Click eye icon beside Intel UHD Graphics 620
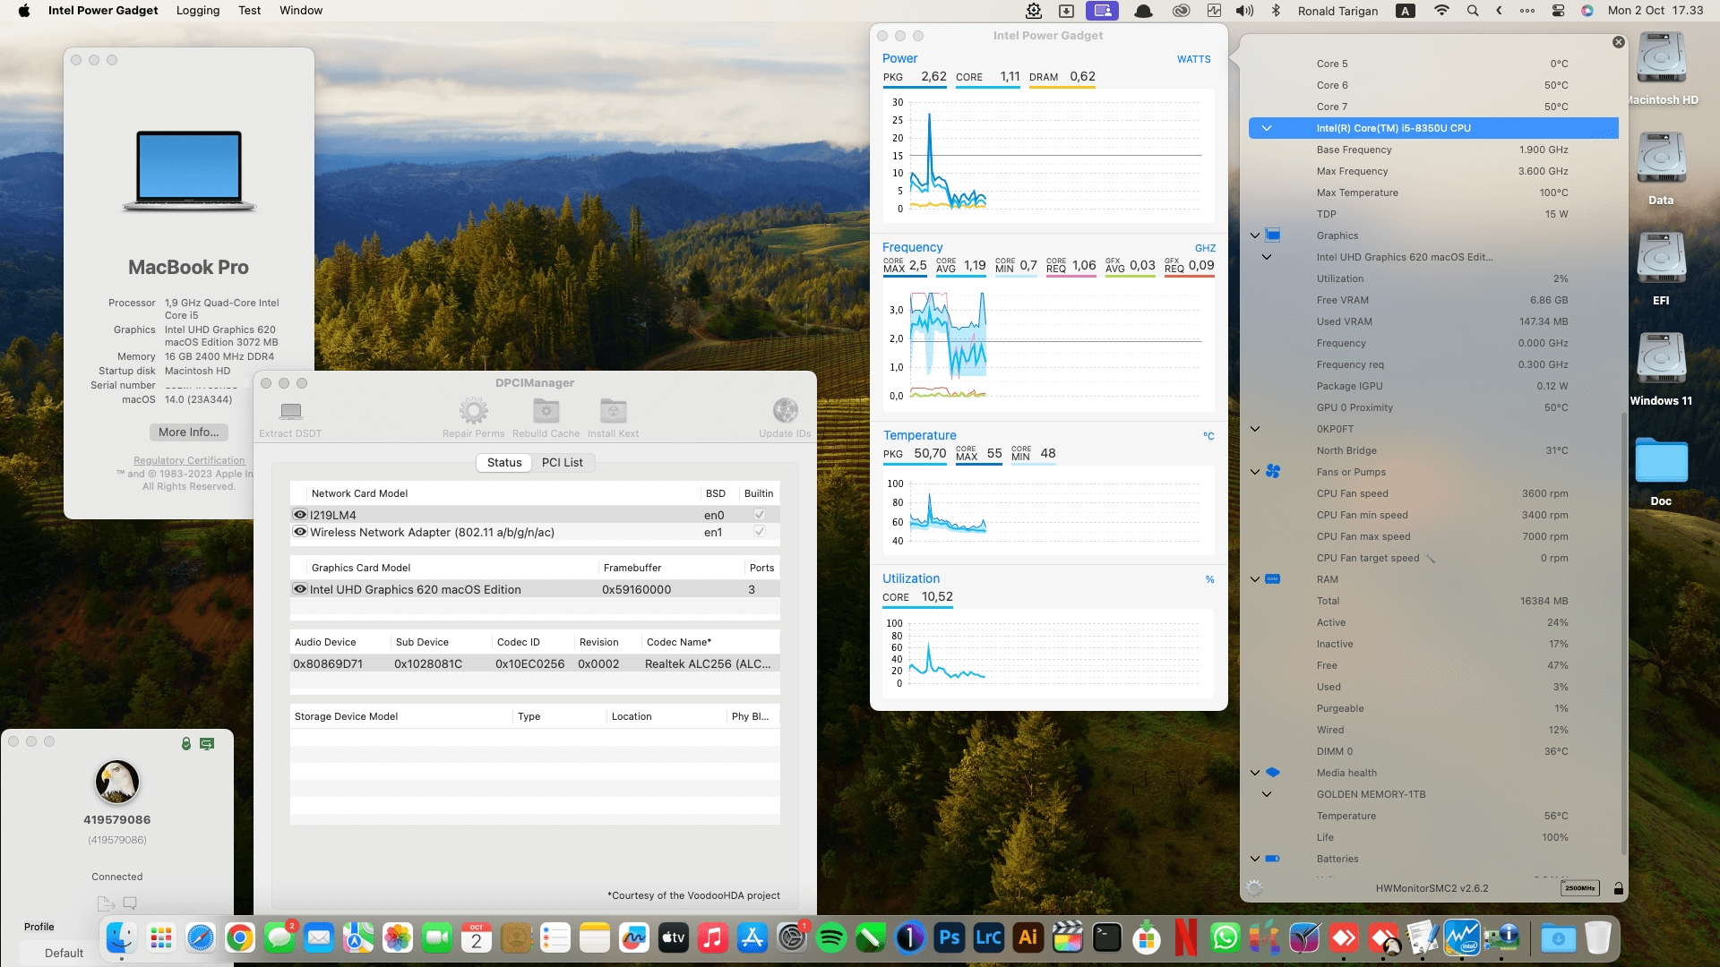This screenshot has width=1720, height=967. pyautogui.click(x=300, y=589)
